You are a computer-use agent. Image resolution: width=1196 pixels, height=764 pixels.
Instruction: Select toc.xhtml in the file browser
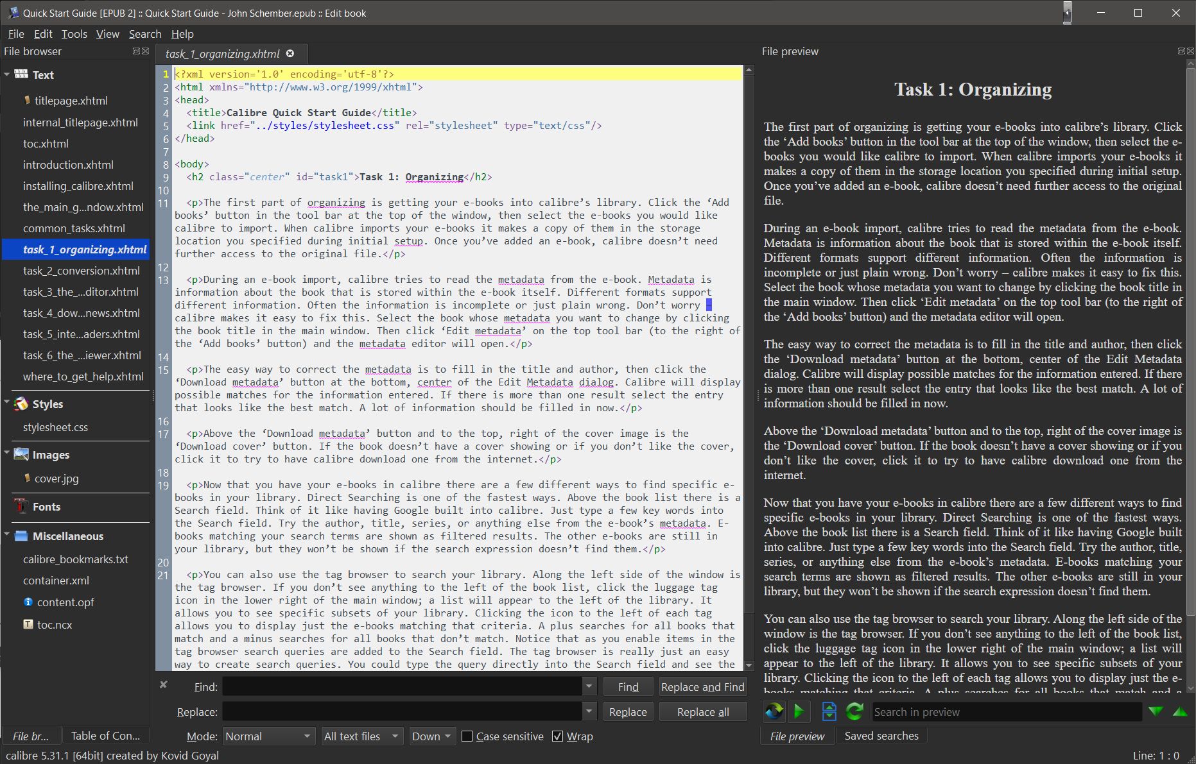point(46,143)
